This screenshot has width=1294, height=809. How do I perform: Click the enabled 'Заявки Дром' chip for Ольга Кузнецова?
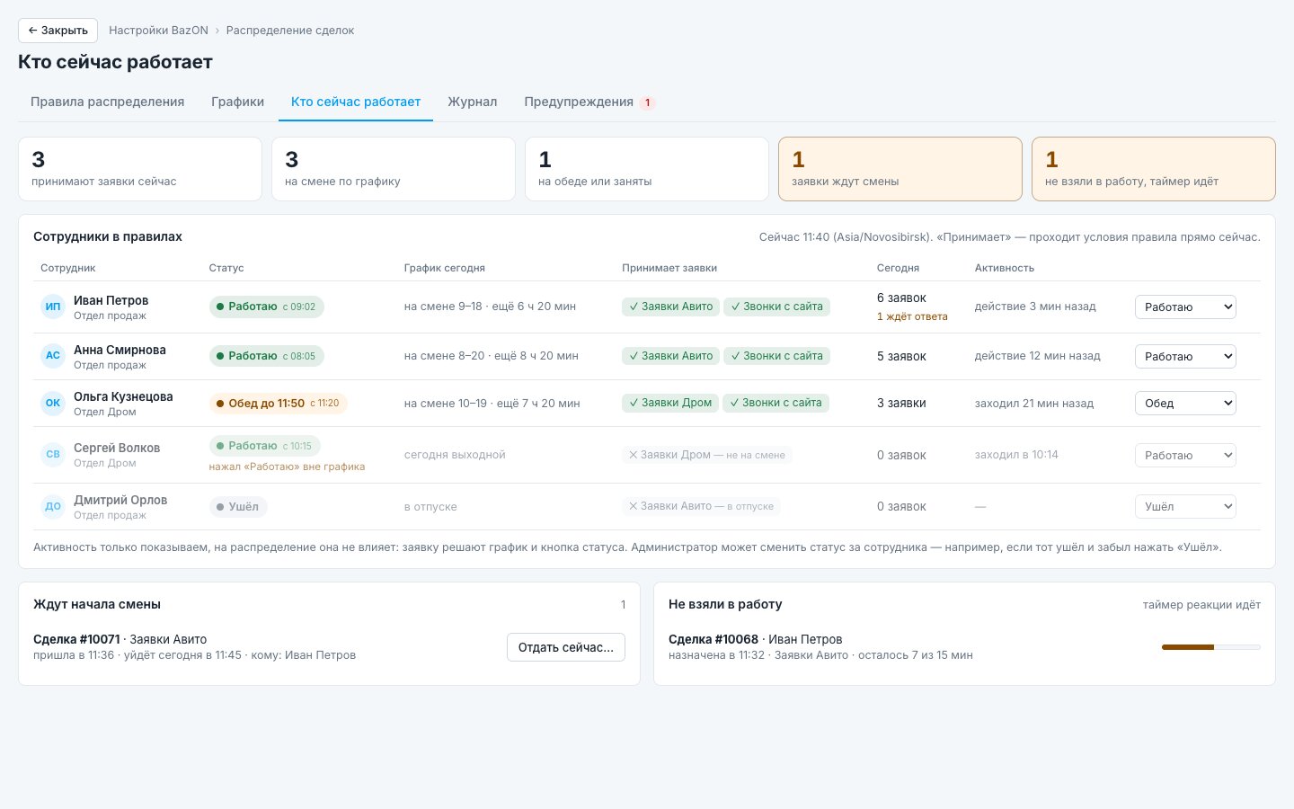(670, 404)
